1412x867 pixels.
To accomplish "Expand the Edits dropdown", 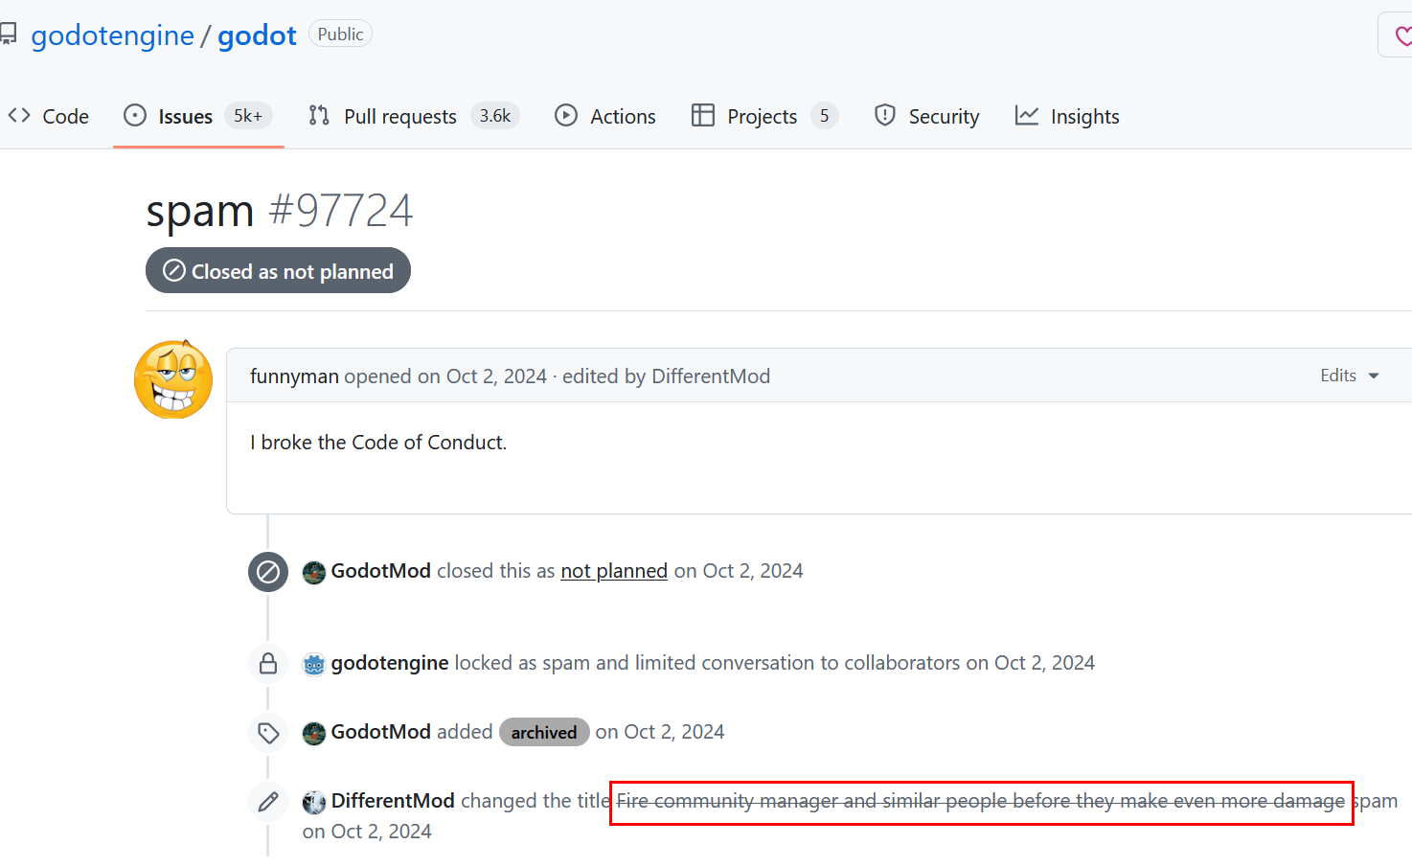I will [x=1350, y=376].
